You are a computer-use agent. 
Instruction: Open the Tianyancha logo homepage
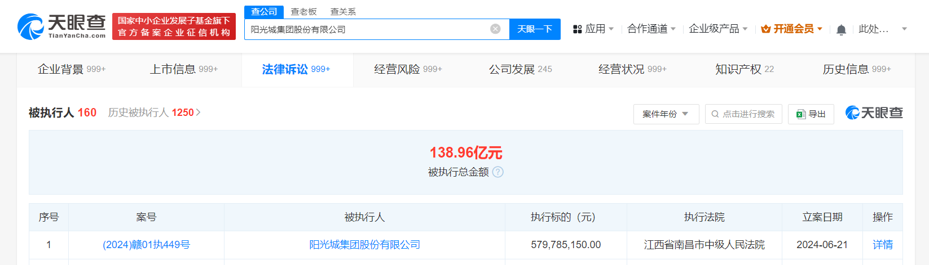61,26
